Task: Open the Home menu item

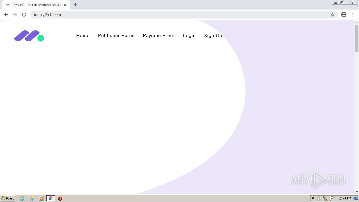Action: coord(83,36)
